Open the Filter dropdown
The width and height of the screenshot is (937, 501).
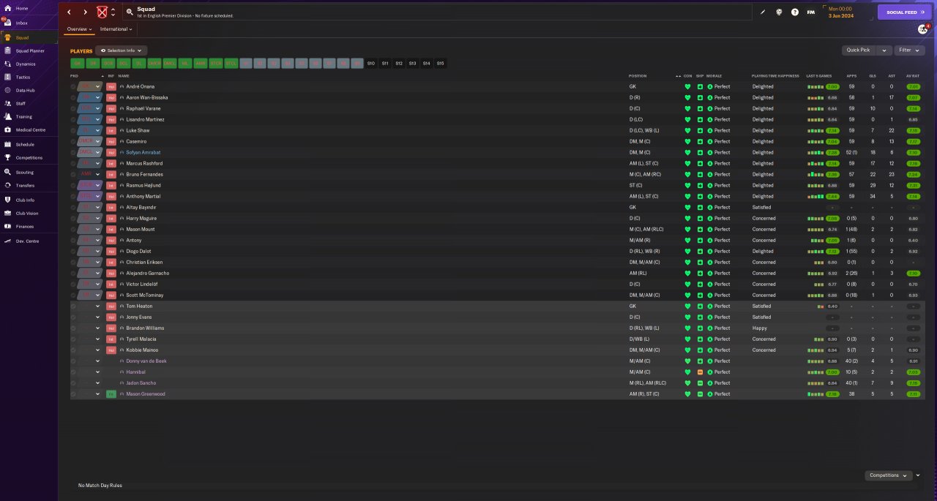click(x=909, y=50)
